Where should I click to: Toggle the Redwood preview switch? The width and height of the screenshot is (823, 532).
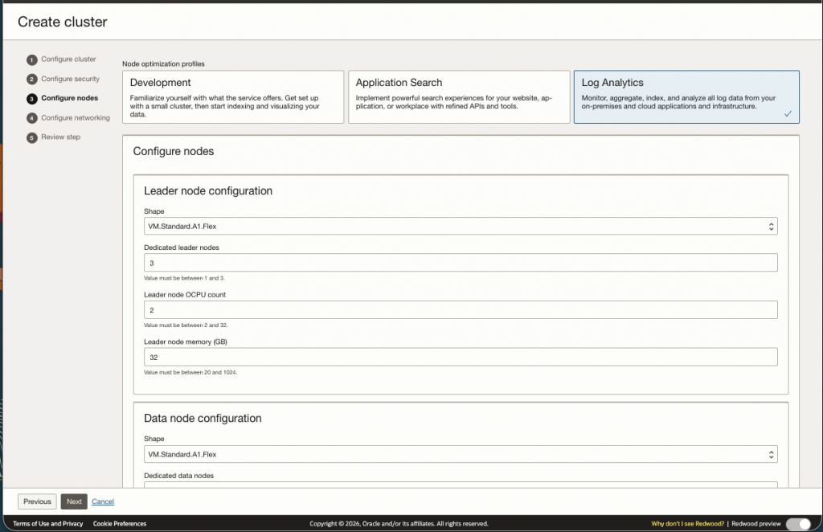[797, 524]
